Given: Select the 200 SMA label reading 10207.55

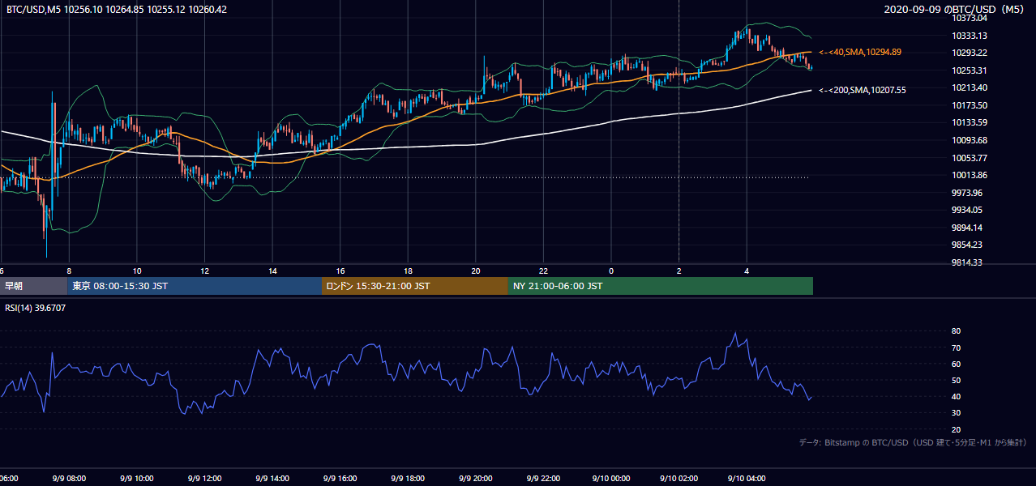Looking at the screenshot, I should coord(863,90).
